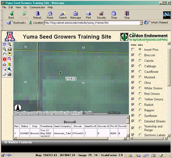This screenshot has height=158, width=172.
Task: Open the Help menu
Action: pyautogui.click(x=50, y=7)
